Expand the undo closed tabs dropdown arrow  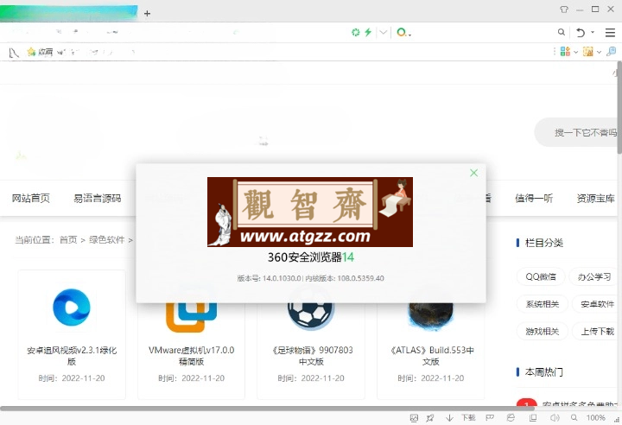593,32
